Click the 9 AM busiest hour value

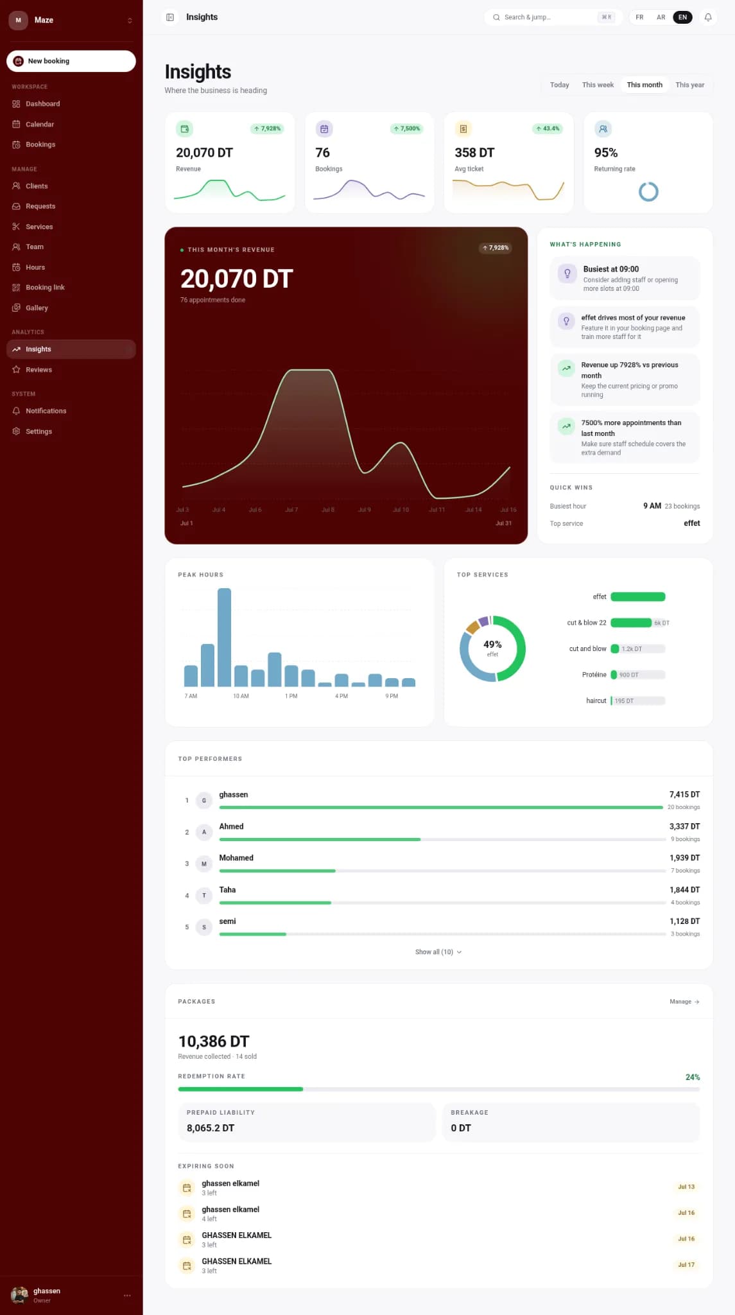pyautogui.click(x=652, y=506)
